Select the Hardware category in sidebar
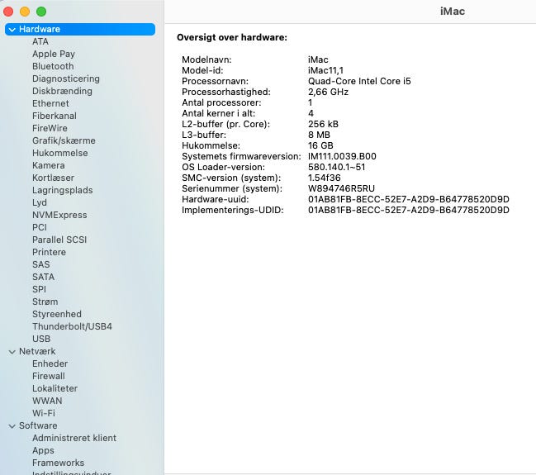Screen dimensions: 536x475 point(80,30)
